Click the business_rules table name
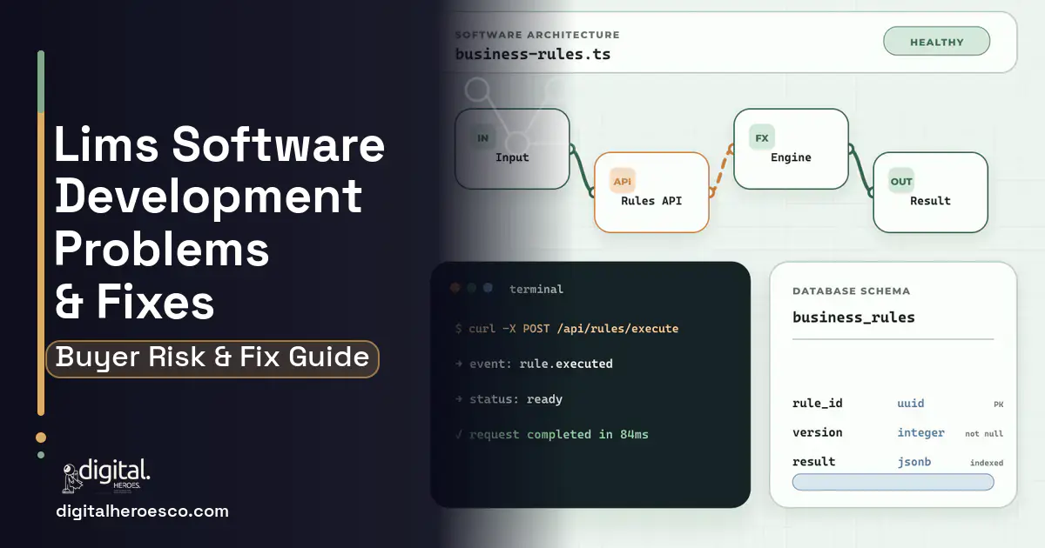The height and width of the screenshot is (548, 1045). 853,317
